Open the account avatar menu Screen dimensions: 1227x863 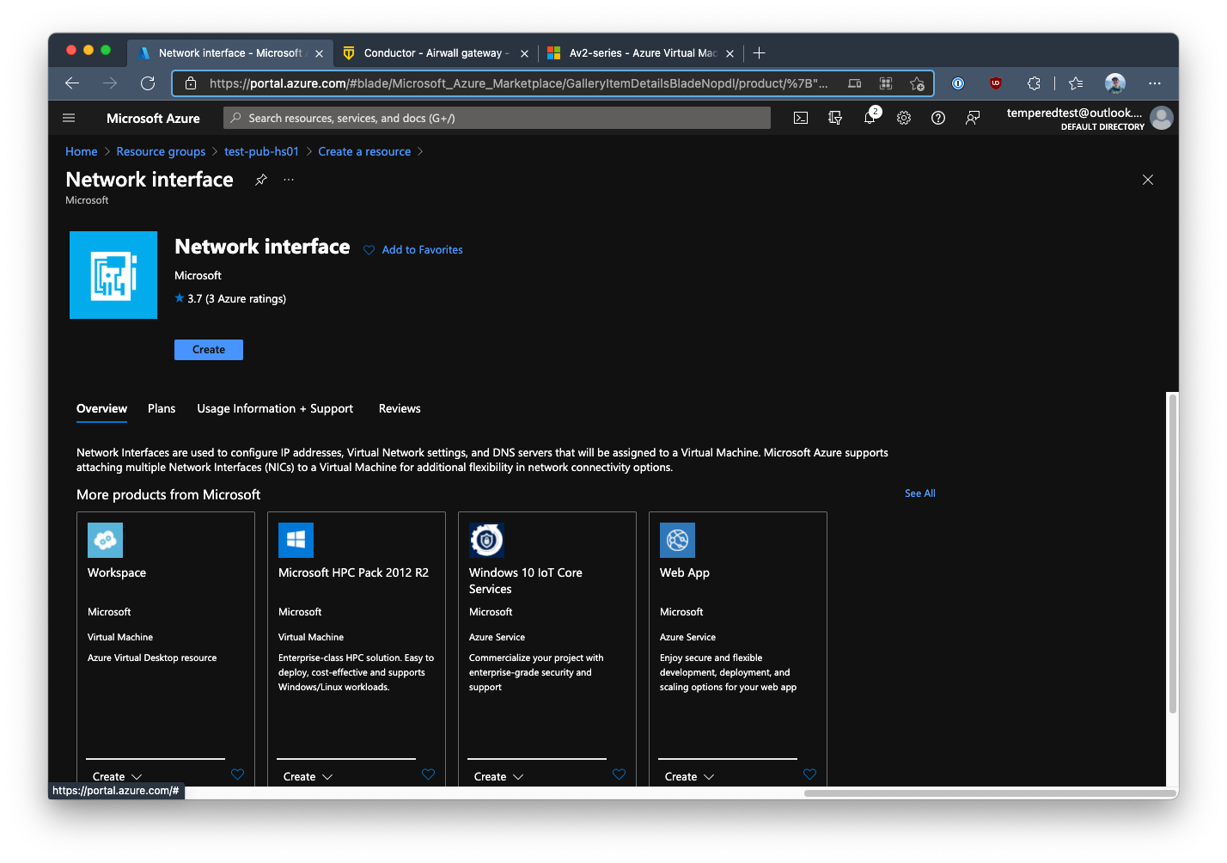pyautogui.click(x=1162, y=118)
